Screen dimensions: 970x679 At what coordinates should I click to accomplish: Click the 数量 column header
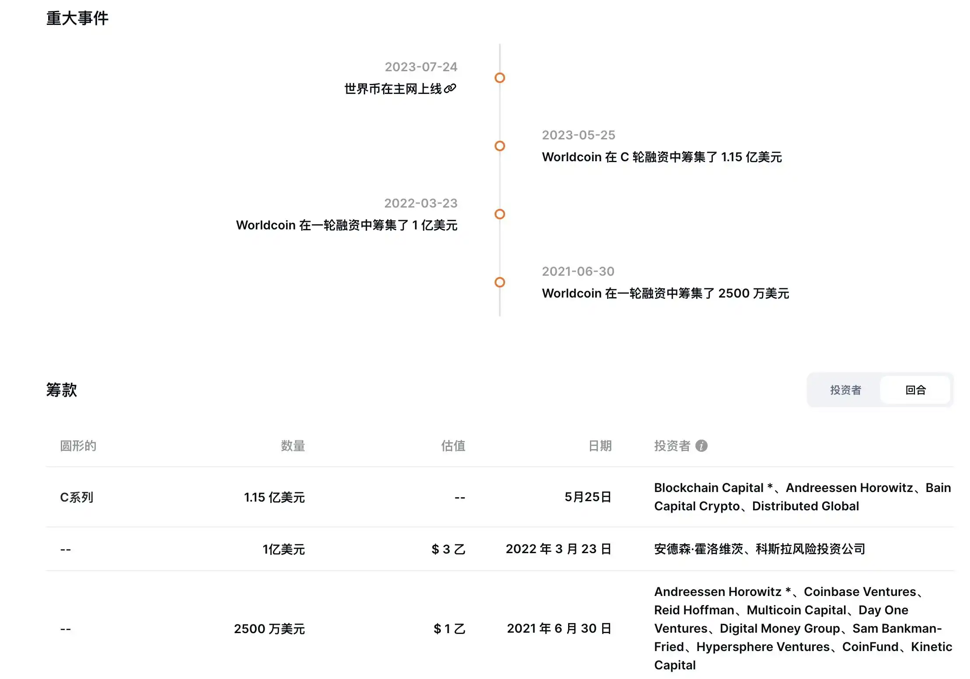[293, 446]
